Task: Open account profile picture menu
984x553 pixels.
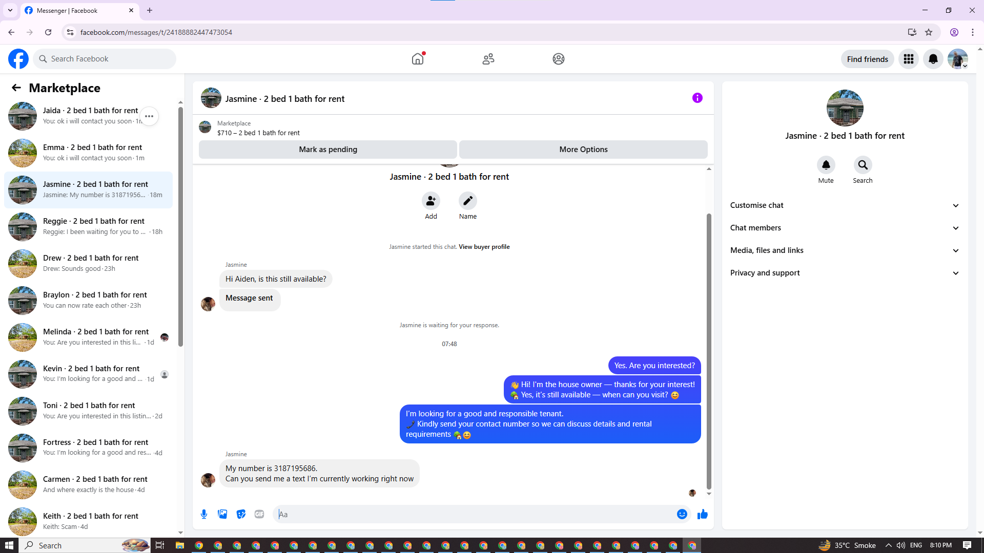Action: click(x=958, y=59)
